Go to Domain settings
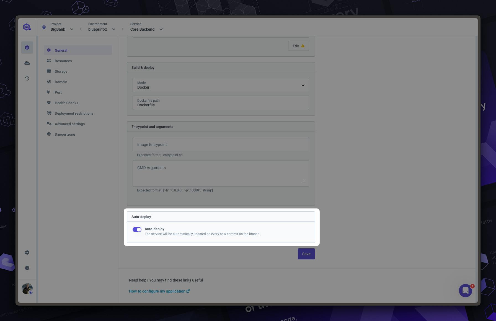Viewport: 496px width, 321px height. click(x=78, y=82)
